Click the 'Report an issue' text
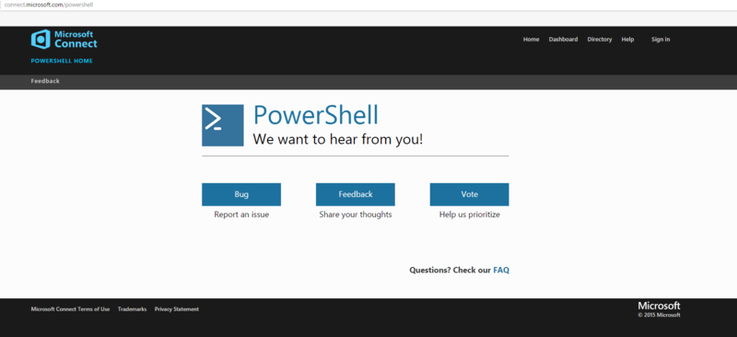The width and height of the screenshot is (737, 337). coord(241,215)
